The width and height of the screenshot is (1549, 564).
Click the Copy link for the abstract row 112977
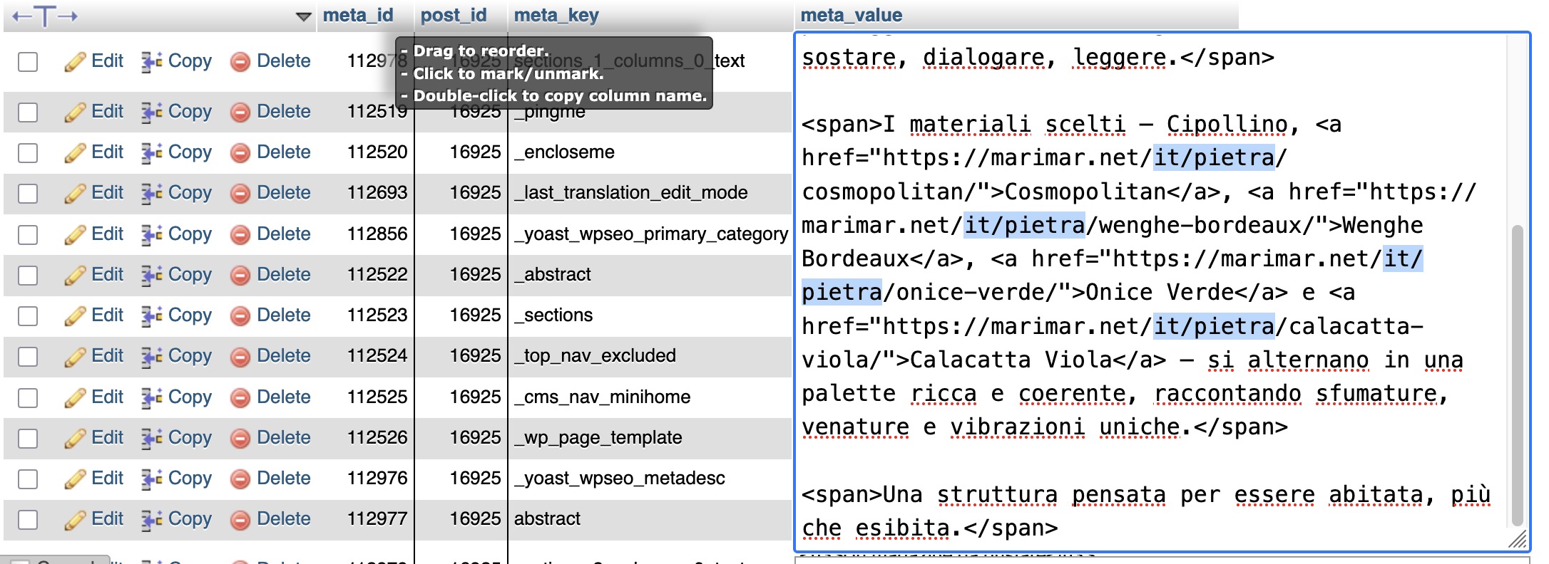tap(190, 518)
